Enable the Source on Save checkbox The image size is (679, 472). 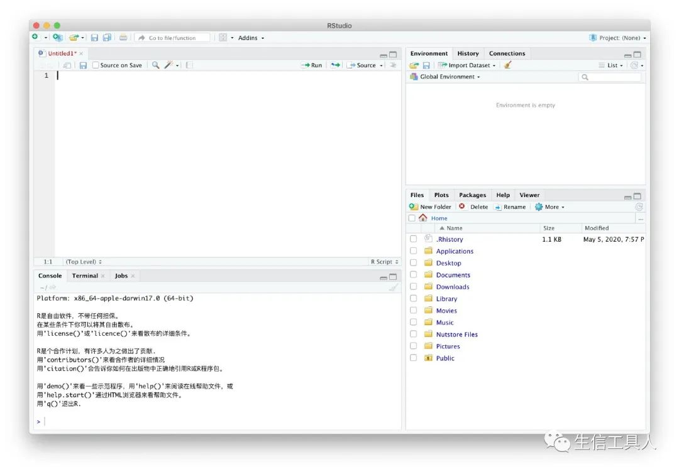coord(96,65)
